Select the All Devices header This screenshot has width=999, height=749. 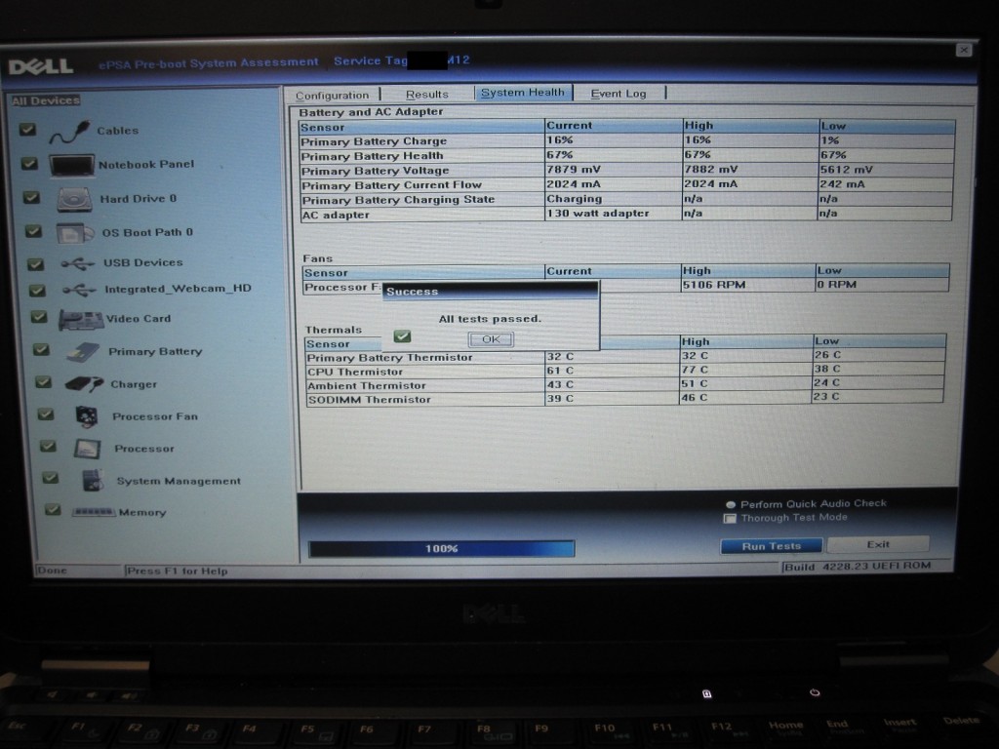click(x=46, y=100)
